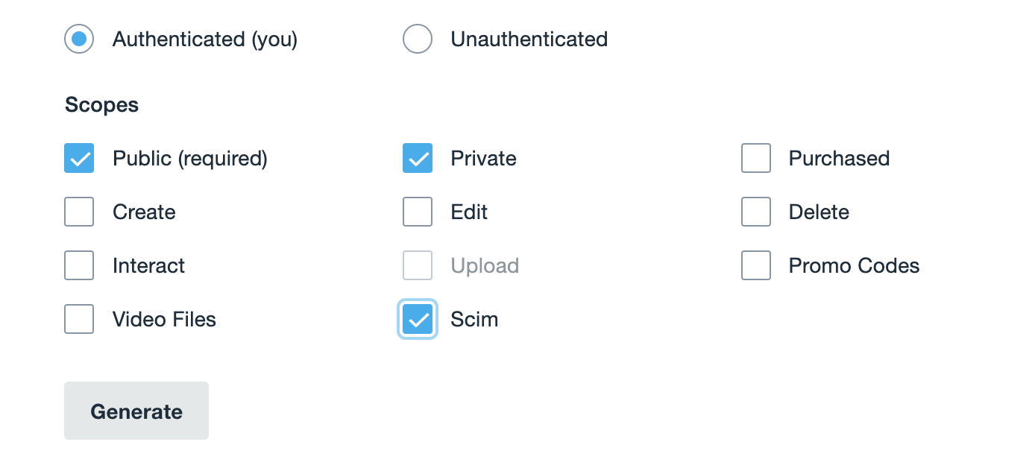Select the Unauthenticated radio button
The image size is (1035, 474).
[x=418, y=39]
